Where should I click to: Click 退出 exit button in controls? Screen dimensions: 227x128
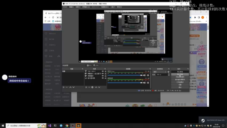point(180,87)
